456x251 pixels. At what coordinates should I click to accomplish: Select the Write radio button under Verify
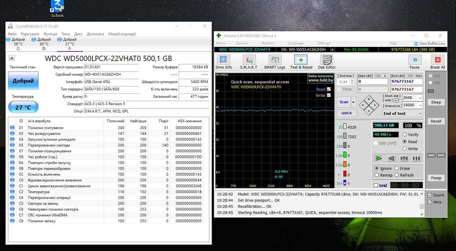[x=404, y=149]
